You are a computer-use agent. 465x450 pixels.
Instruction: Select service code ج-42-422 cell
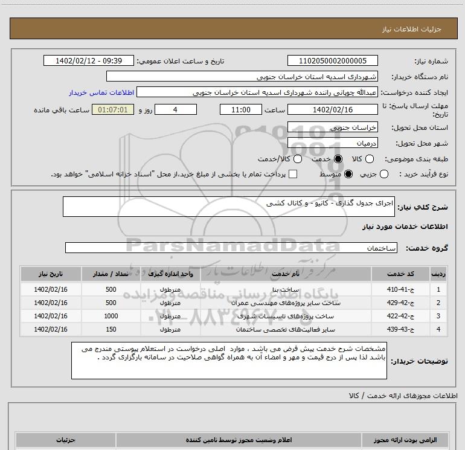400,316
